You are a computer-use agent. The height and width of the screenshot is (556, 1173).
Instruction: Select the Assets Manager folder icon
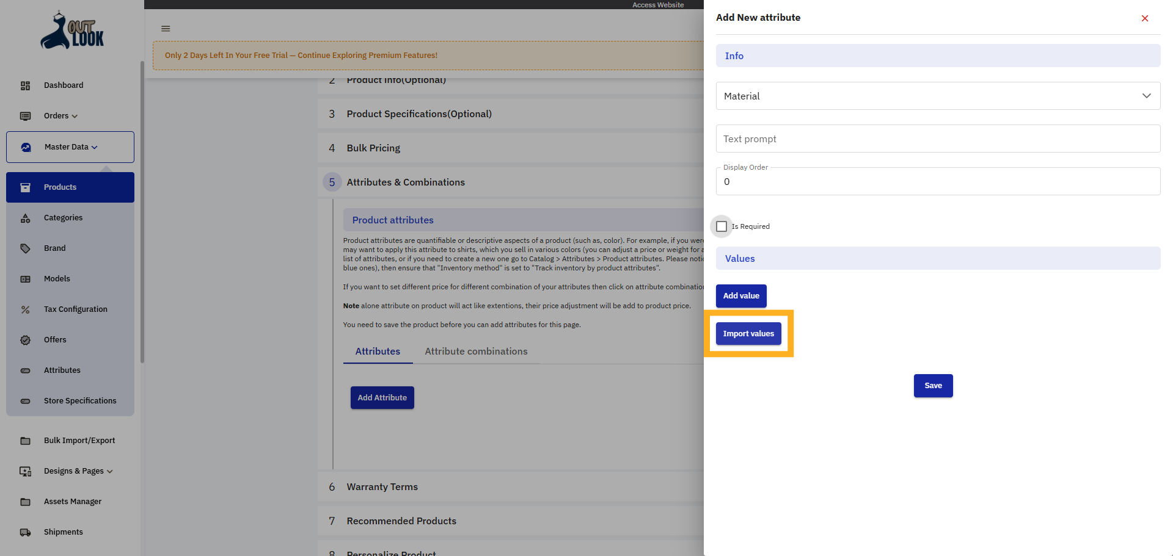point(25,501)
